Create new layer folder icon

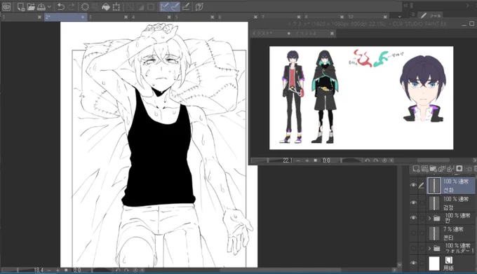[434, 169]
